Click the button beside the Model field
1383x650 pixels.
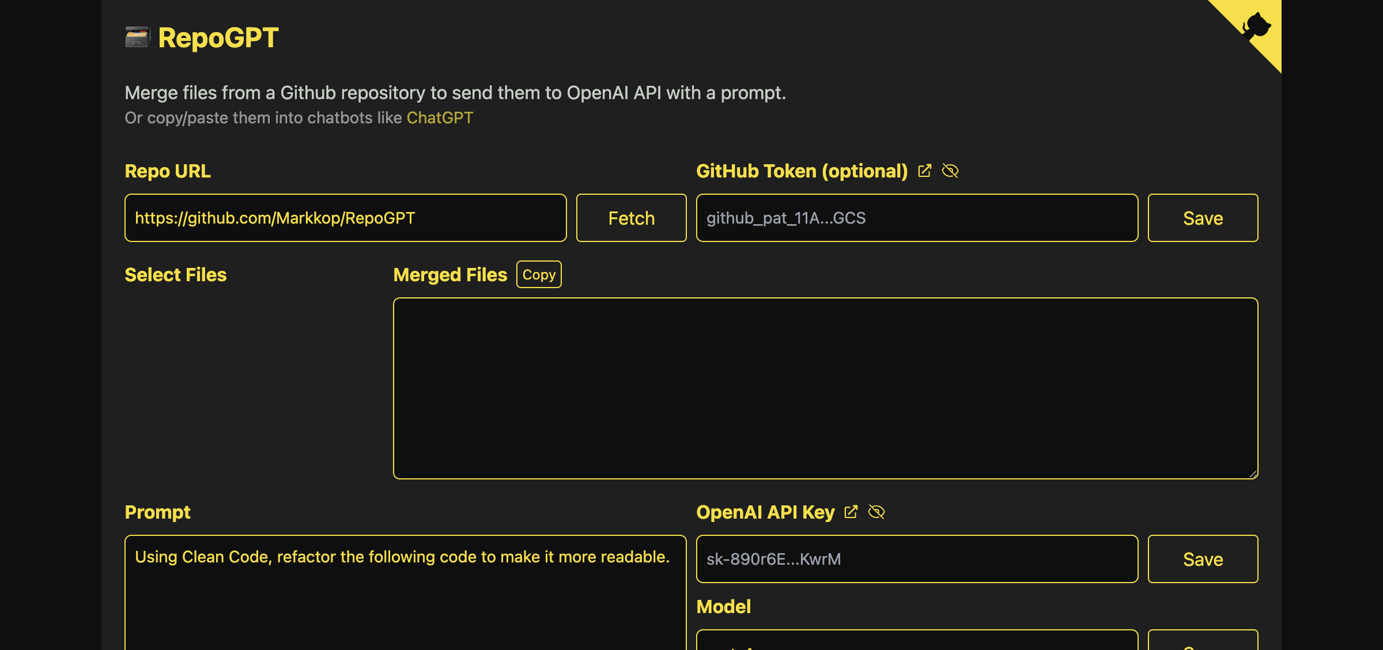1203,642
